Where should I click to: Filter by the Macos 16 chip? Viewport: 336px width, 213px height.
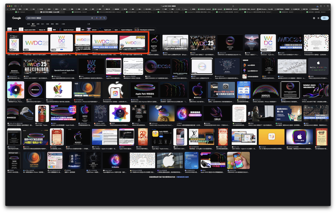[x=42, y=30]
